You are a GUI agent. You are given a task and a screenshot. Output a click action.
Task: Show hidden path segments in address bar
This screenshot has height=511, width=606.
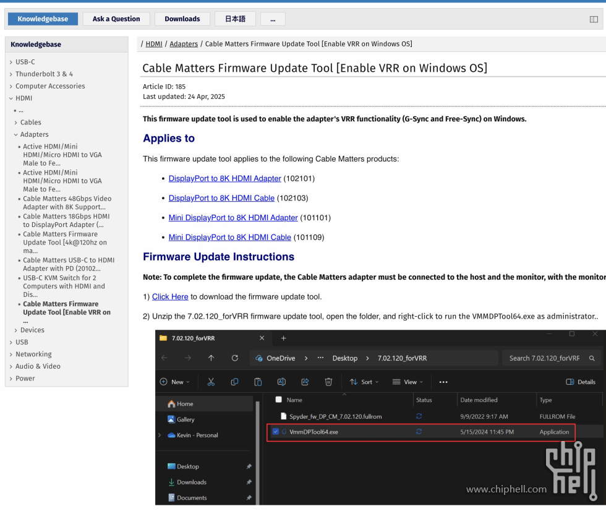pyautogui.click(x=320, y=358)
